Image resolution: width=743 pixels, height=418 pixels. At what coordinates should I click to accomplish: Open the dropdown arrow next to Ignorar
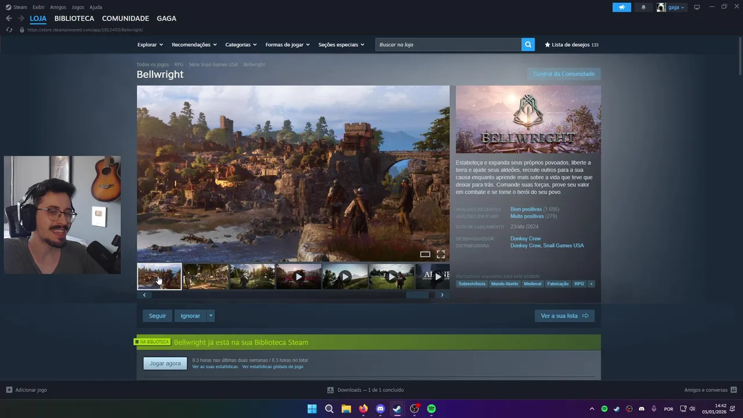click(x=211, y=316)
